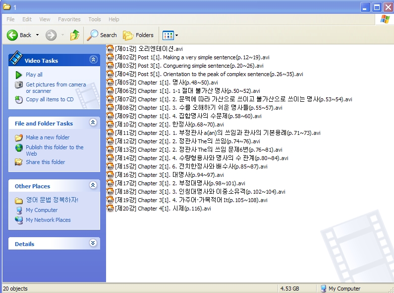Select file name [제11강] 부정관사 a(an)의 쓰임

pos(218,133)
